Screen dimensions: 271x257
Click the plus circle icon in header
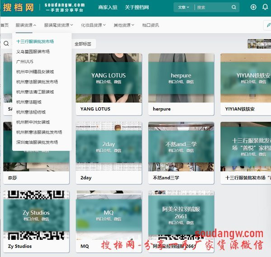tap(253, 7)
